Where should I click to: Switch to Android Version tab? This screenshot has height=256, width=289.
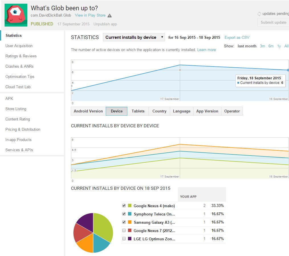coord(88,111)
